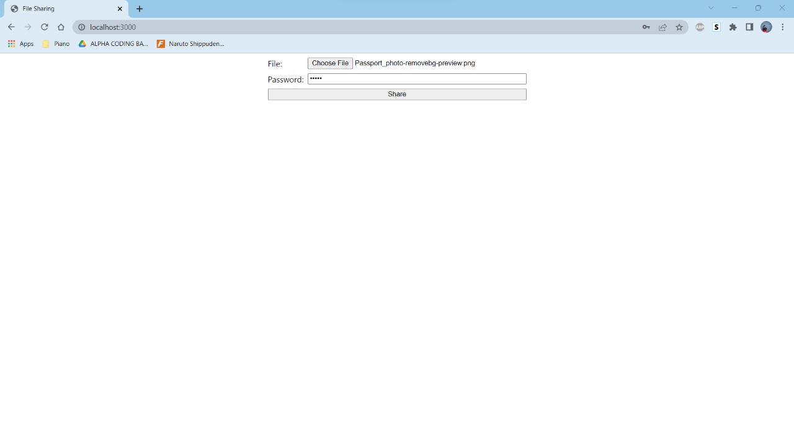The width and height of the screenshot is (794, 421).
Task: Open the extensions puzzle piece icon
Action: click(x=733, y=27)
